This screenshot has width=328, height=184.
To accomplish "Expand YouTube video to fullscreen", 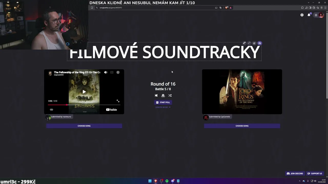I will pos(118,101).
